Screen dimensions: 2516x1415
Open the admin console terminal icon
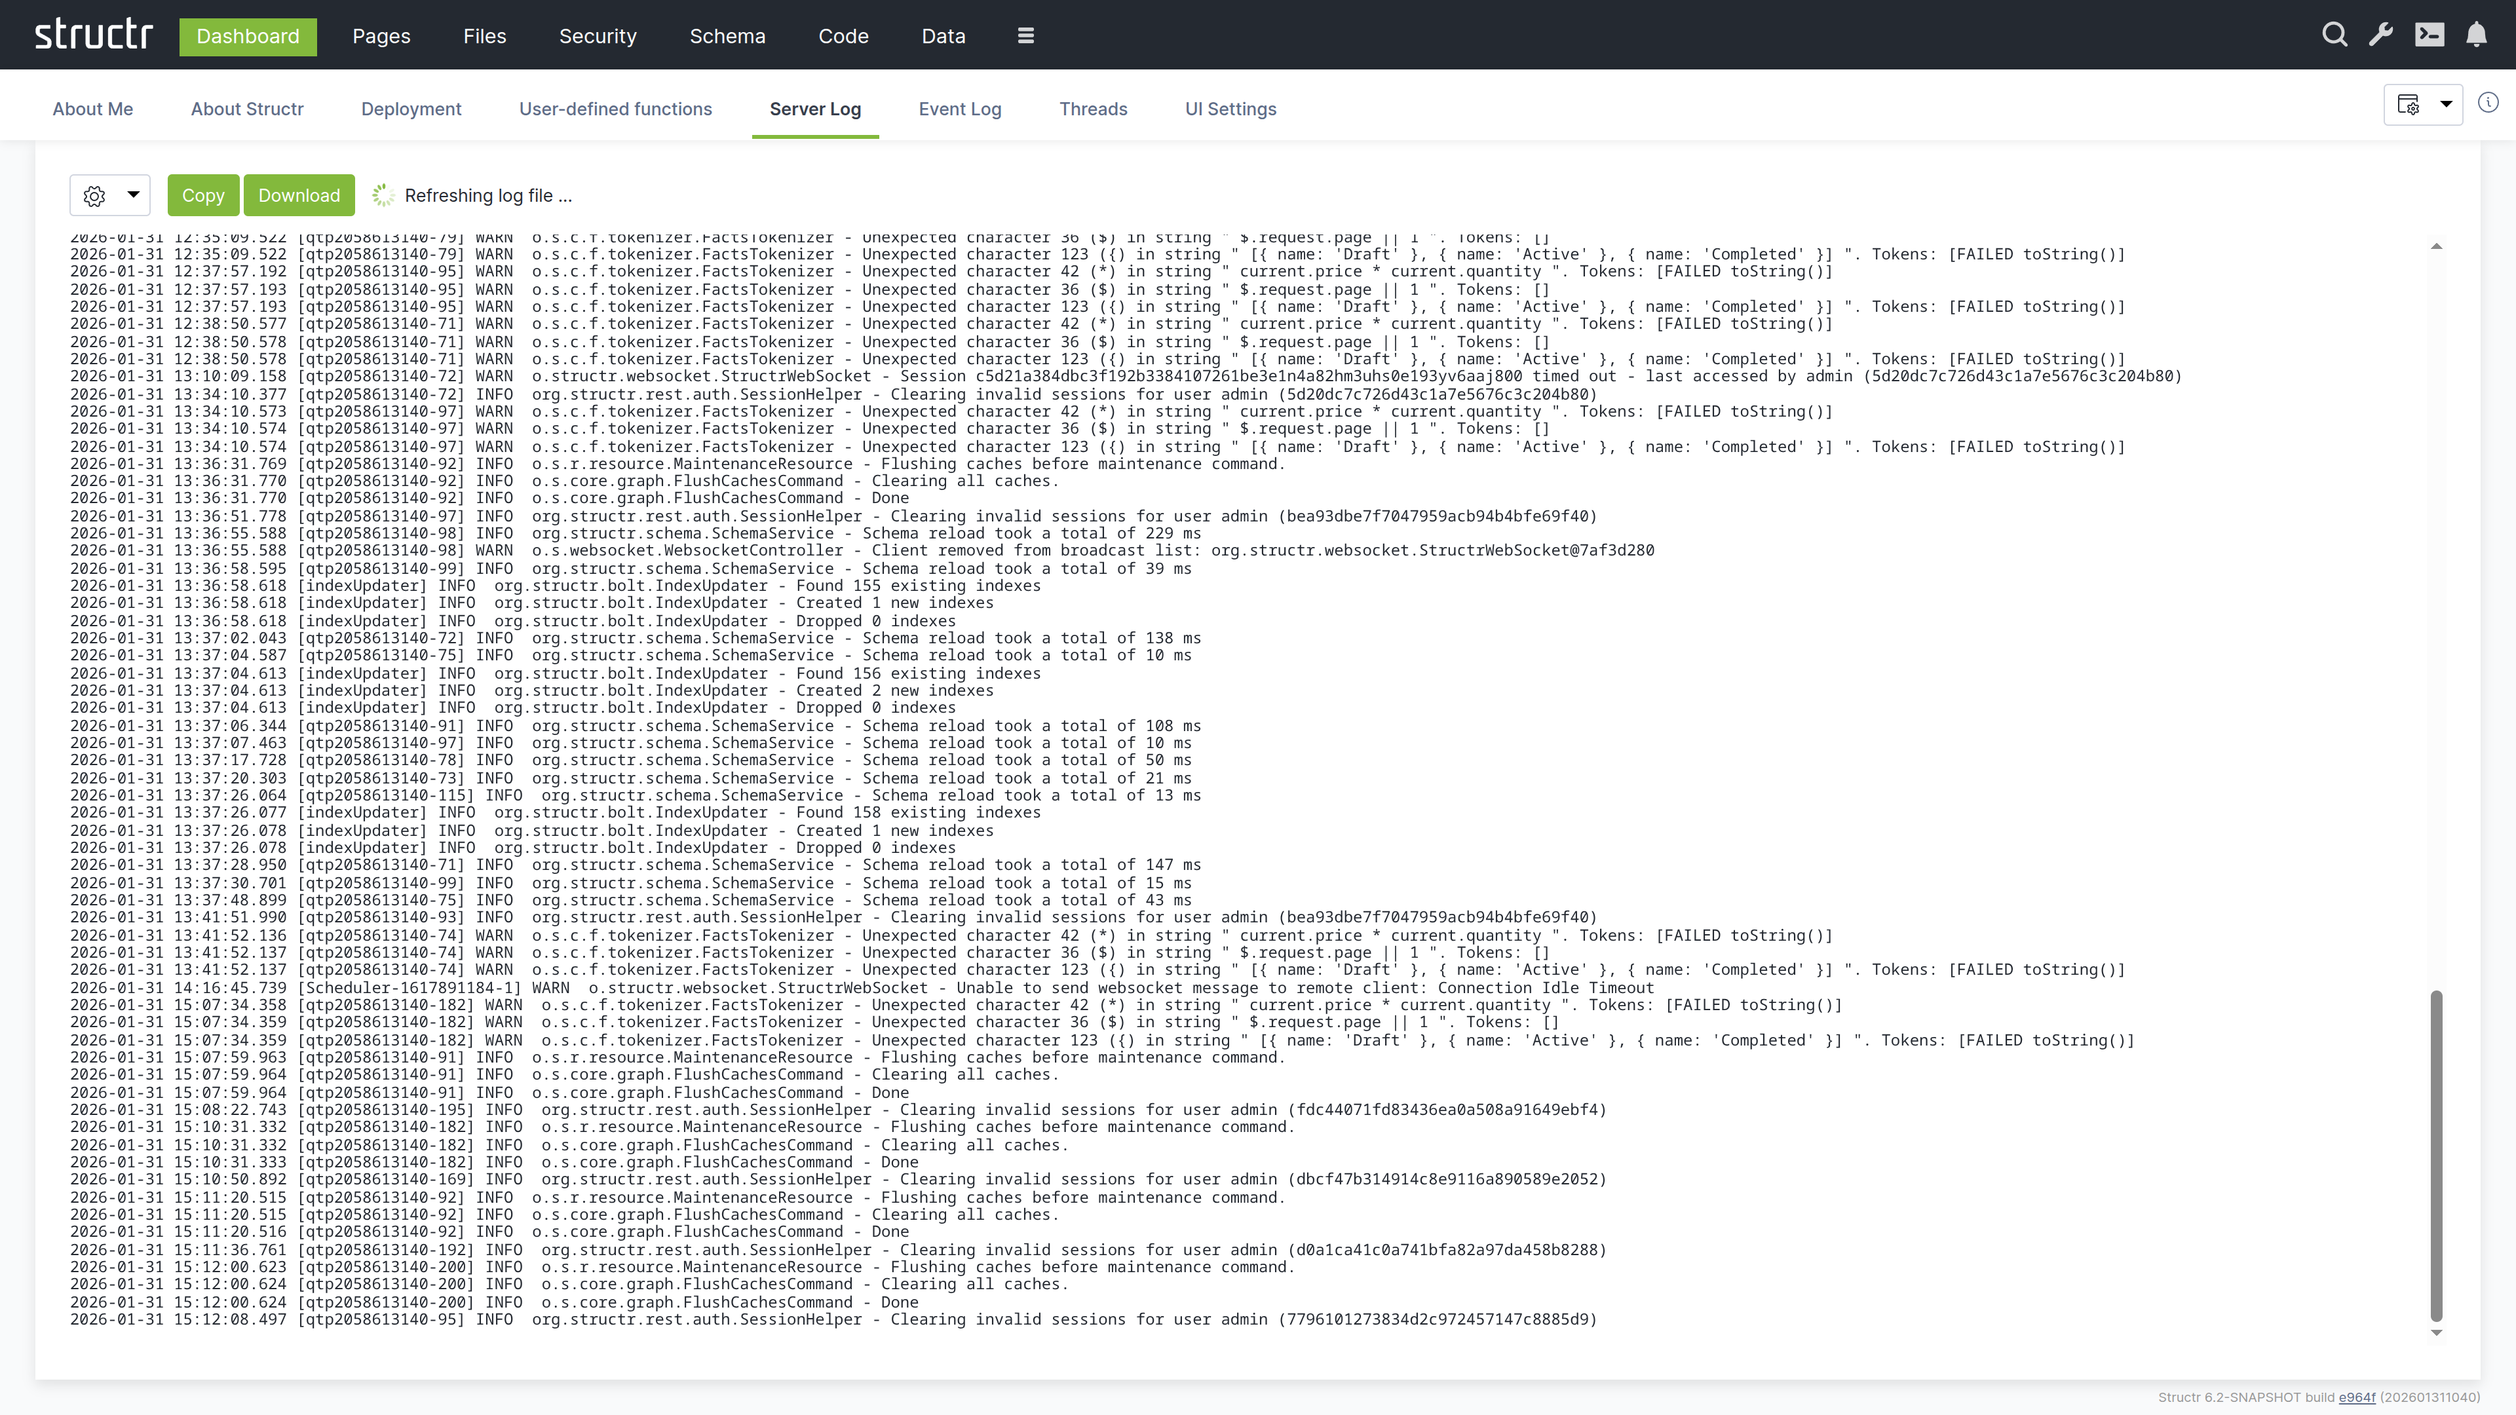[2429, 35]
